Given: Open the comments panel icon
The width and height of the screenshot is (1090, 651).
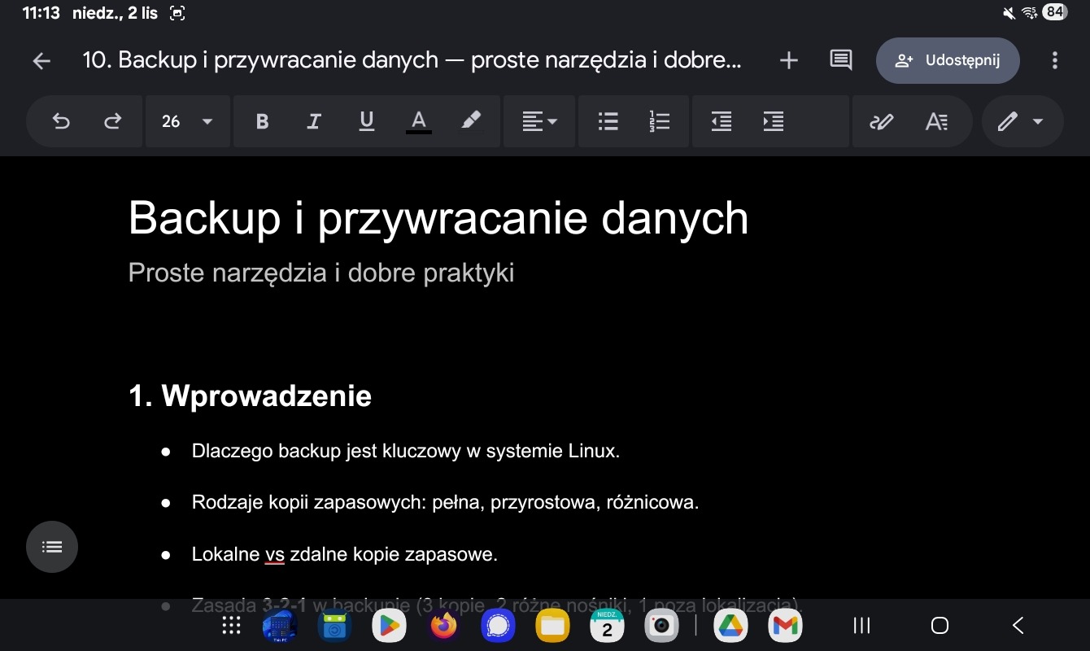Looking at the screenshot, I should point(840,60).
